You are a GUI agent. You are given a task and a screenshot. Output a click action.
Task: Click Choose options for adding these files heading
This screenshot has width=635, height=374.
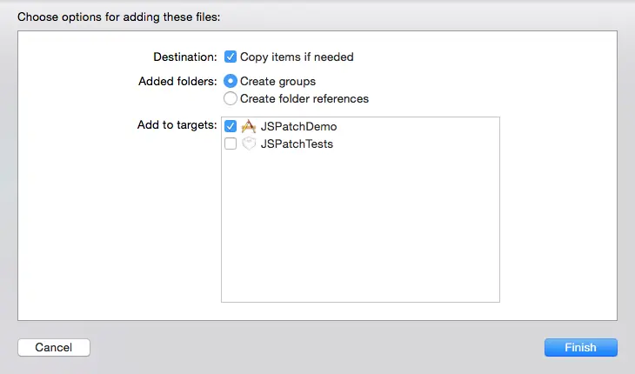[x=118, y=17]
